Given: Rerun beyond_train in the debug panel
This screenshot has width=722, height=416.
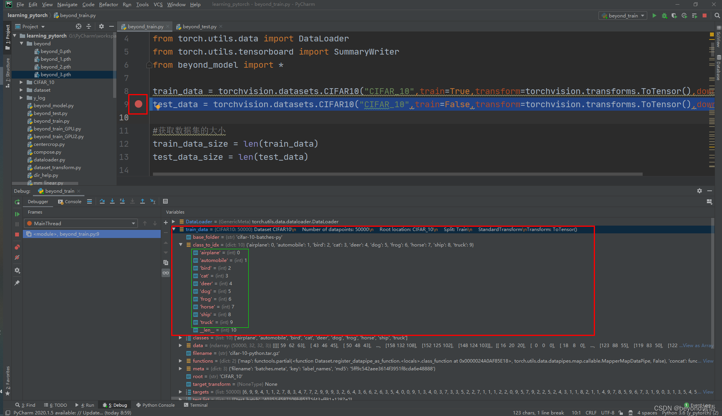Looking at the screenshot, I should [x=17, y=202].
